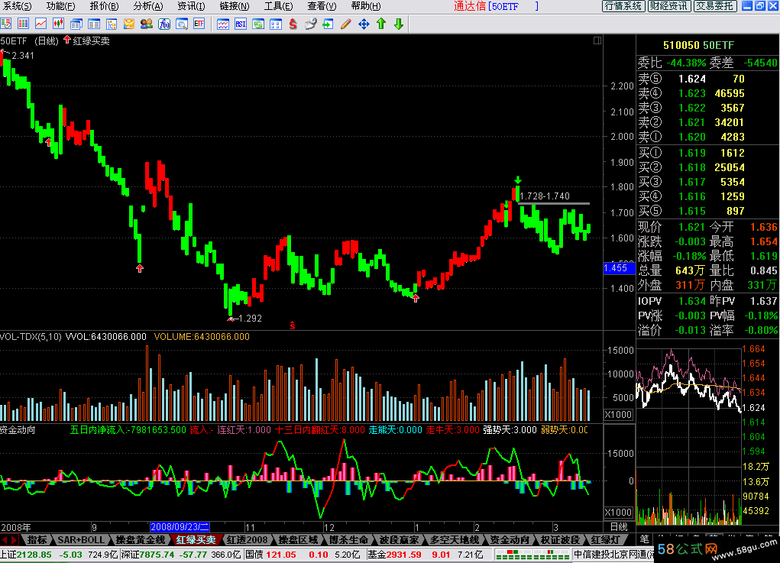Click the 交易委托 button
This screenshot has width=780, height=563.
click(715, 6)
